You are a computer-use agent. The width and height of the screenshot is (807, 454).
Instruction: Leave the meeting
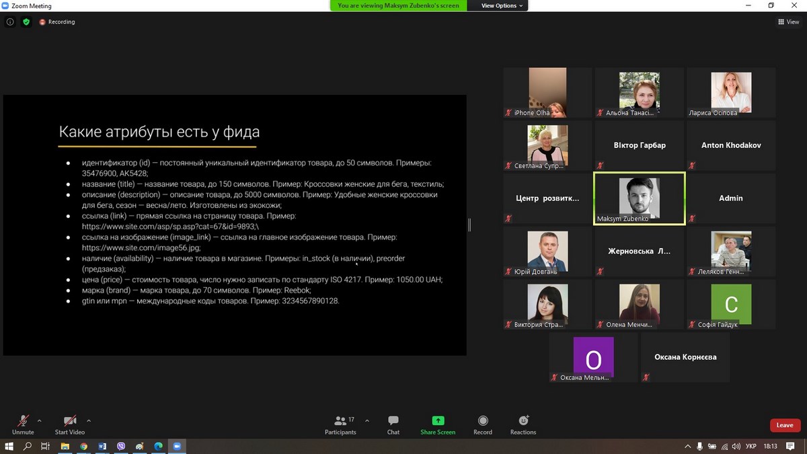point(785,425)
